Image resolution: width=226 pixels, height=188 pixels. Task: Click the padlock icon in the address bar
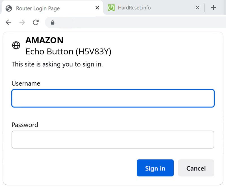pyautogui.click(x=53, y=22)
